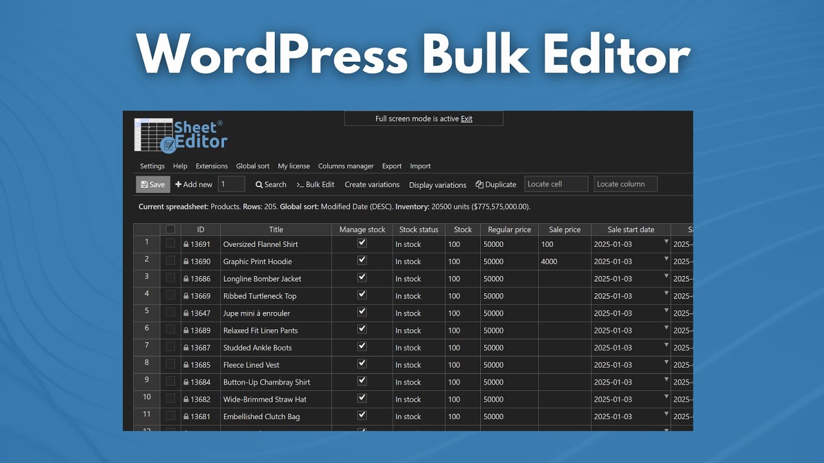This screenshot has width=824, height=463.
Task: Open the Settings menu
Action: tap(153, 166)
